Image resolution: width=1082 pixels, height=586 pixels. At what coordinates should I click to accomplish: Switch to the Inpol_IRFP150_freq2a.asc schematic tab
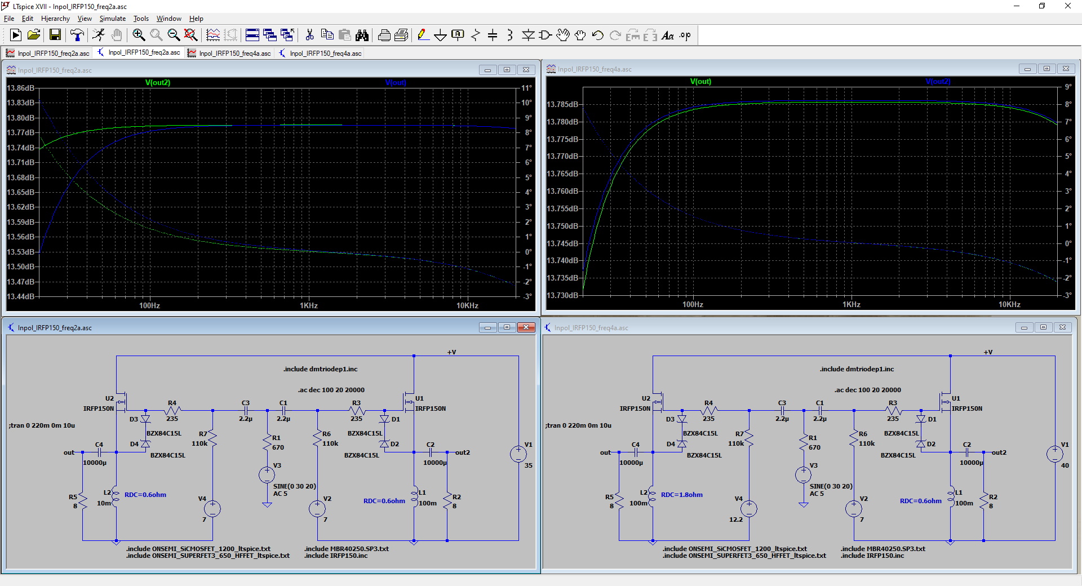[x=139, y=52]
